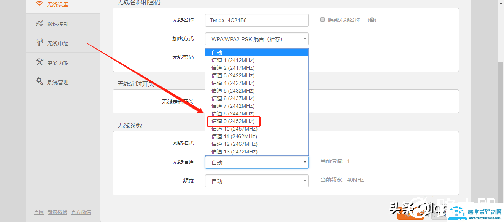Visit the 官方微信 link
Screen dimensions: 504x222
click(81, 212)
